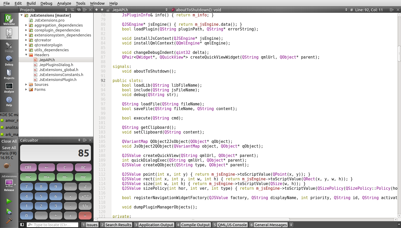The height and width of the screenshot is (228, 401).
Task: Run the project with green arrow
Action: pos(9,201)
